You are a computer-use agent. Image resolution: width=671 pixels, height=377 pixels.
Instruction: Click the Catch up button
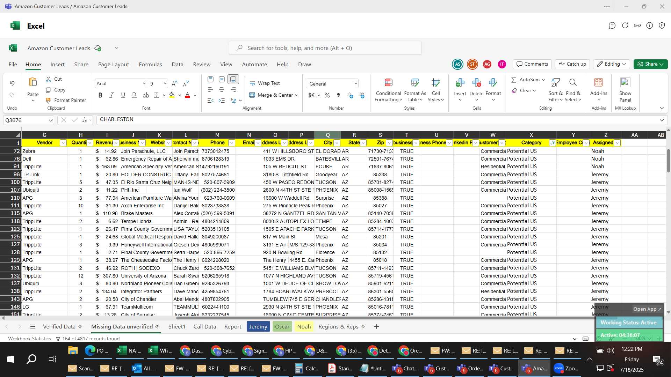(x=572, y=64)
